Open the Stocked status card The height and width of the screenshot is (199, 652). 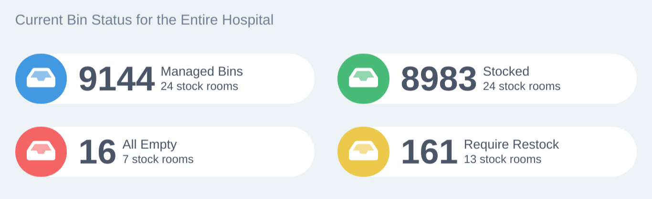click(487, 79)
